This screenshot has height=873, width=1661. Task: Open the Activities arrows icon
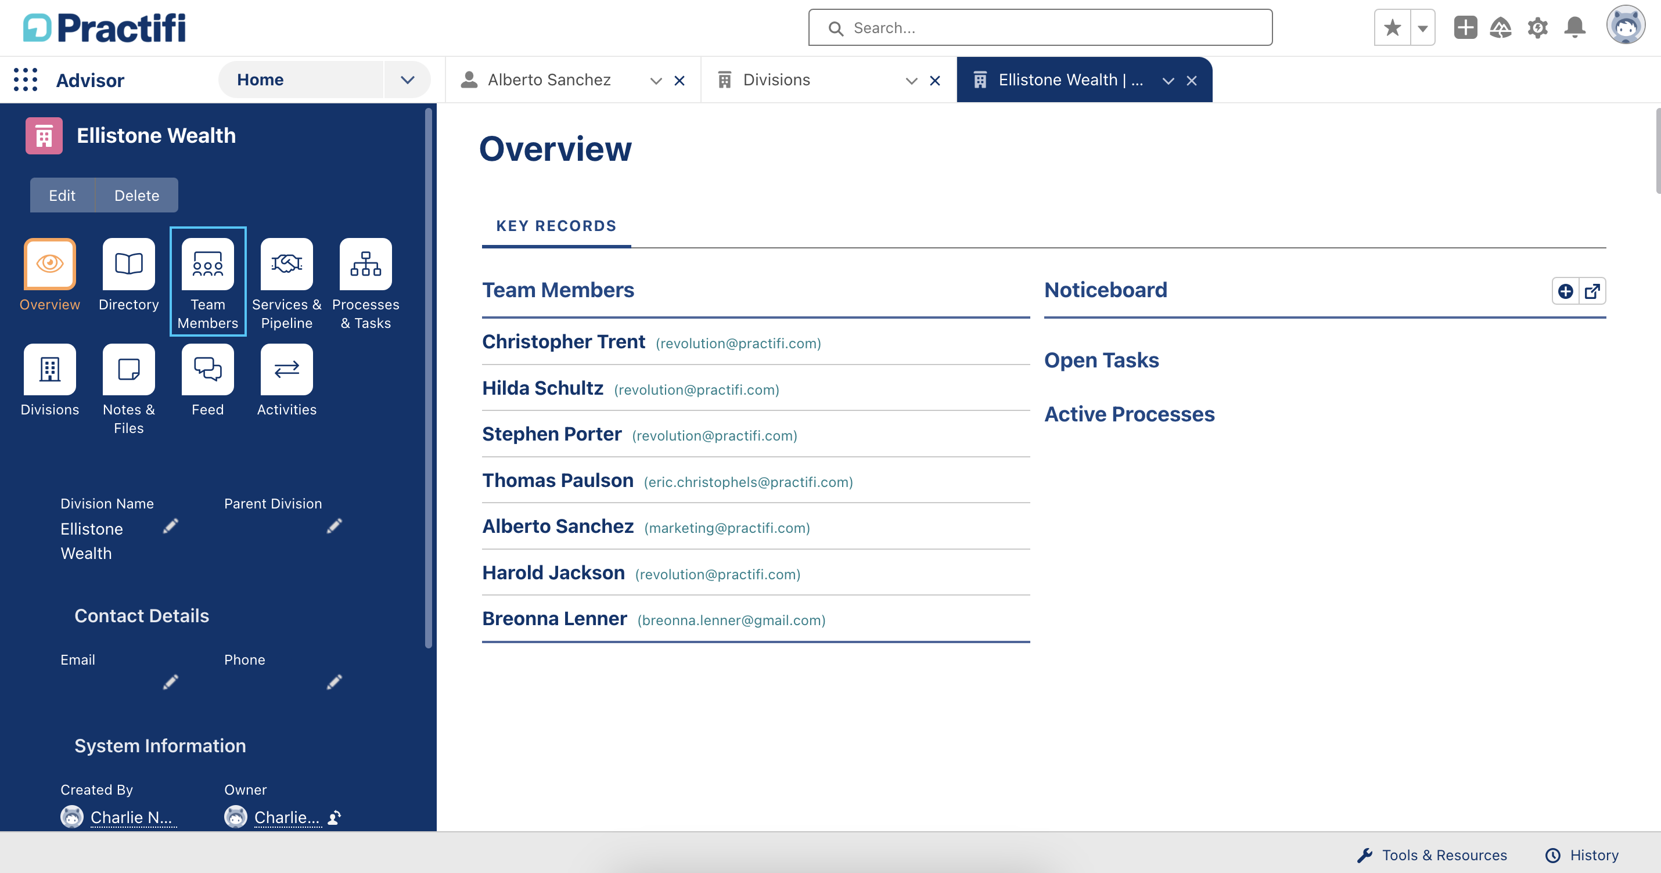(x=287, y=369)
